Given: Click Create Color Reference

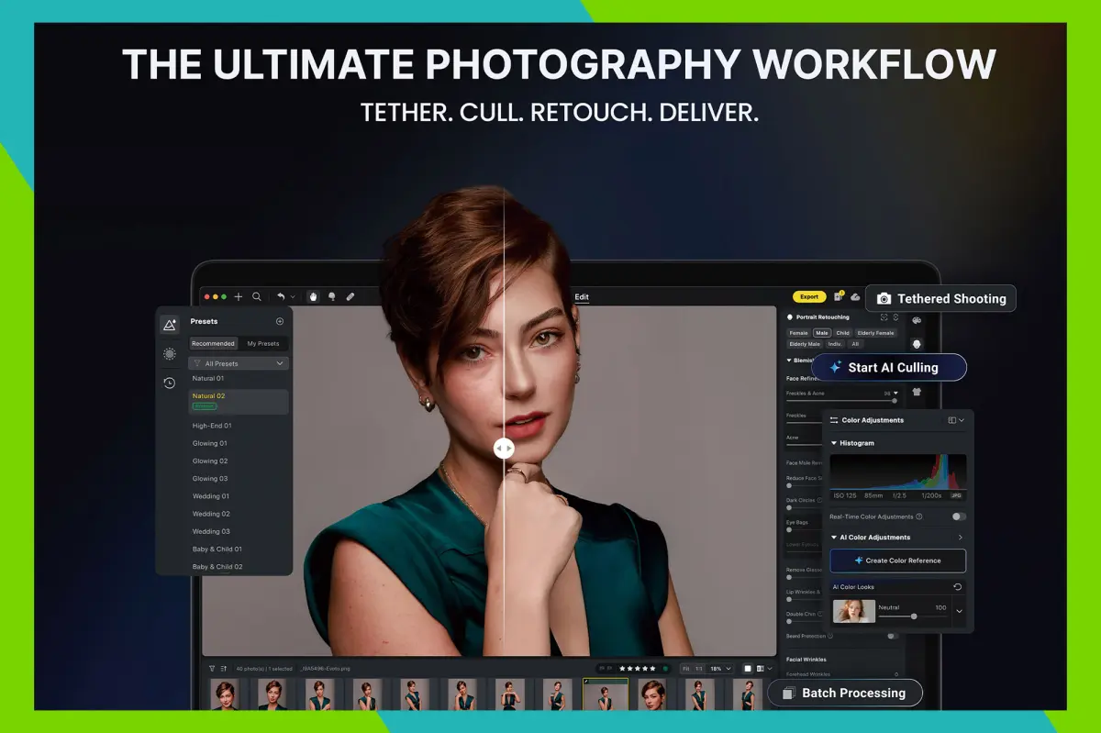Looking at the screenshot, I should pyautogui.click(x=898, y=561).
